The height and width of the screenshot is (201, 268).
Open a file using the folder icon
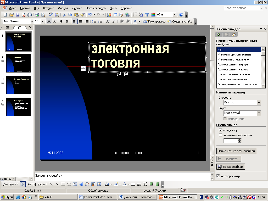12,15
